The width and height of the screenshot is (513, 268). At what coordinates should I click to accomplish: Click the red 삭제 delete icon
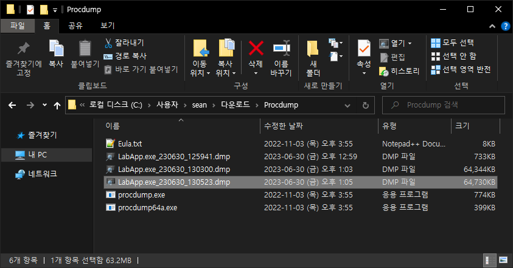(x=256, y=49)
